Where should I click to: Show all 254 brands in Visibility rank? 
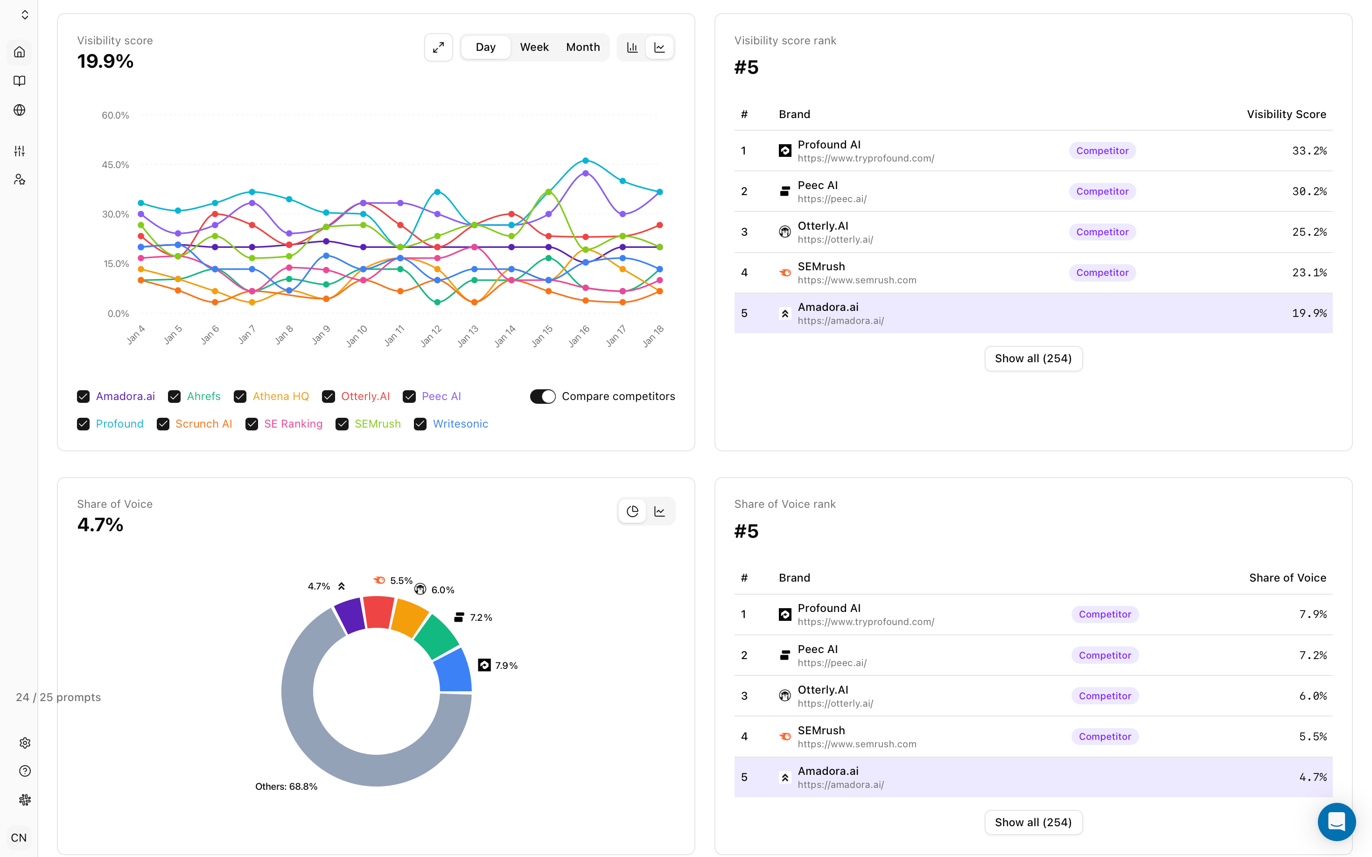(x=1033, y=359)
